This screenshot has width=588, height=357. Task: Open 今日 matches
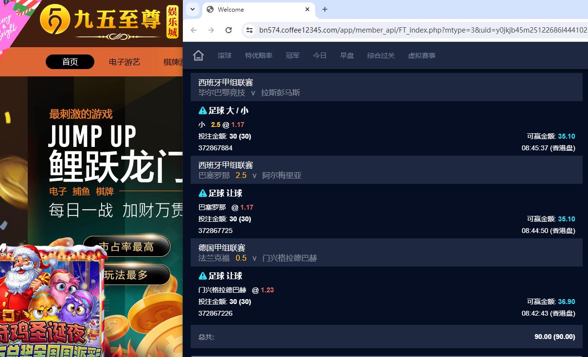(x=320, y=55)
